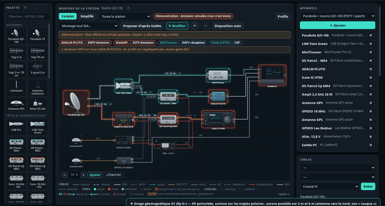
Task: Open the Parabole + source QO-100 device dropdown
Action: click(337, 16)
